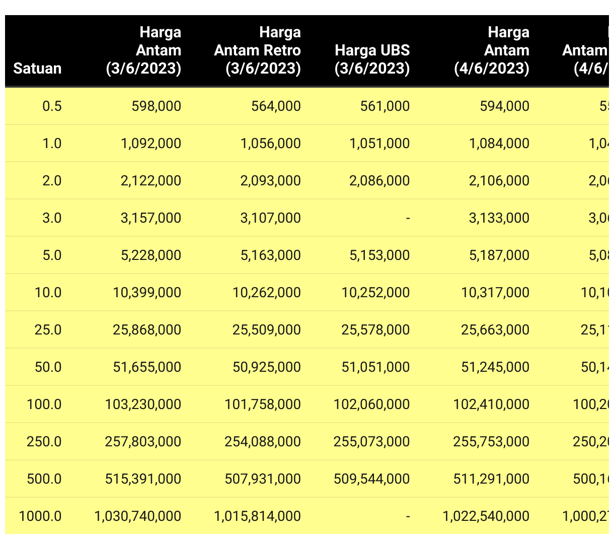Select the number "102,060,000"
Screen dimensions: 614x539
372,404
